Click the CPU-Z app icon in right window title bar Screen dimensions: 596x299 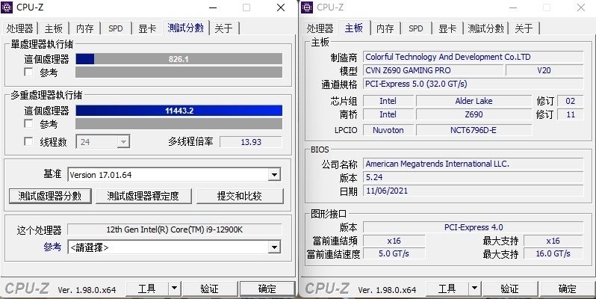[307, 7]
